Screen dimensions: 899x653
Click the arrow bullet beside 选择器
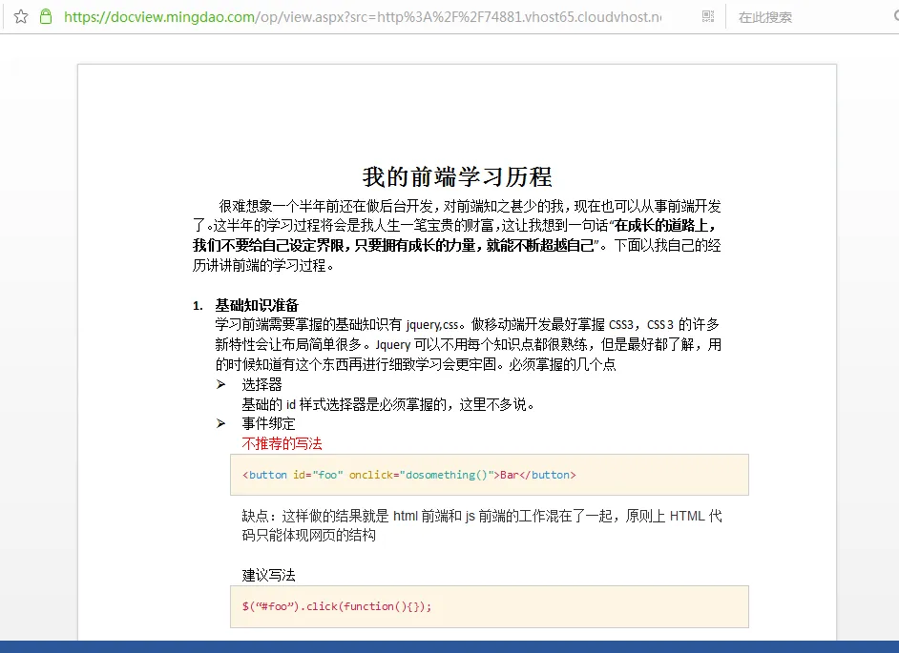(x=220, y=384)
